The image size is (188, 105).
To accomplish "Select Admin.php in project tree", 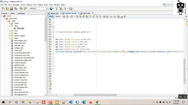I will pos(21,28).
